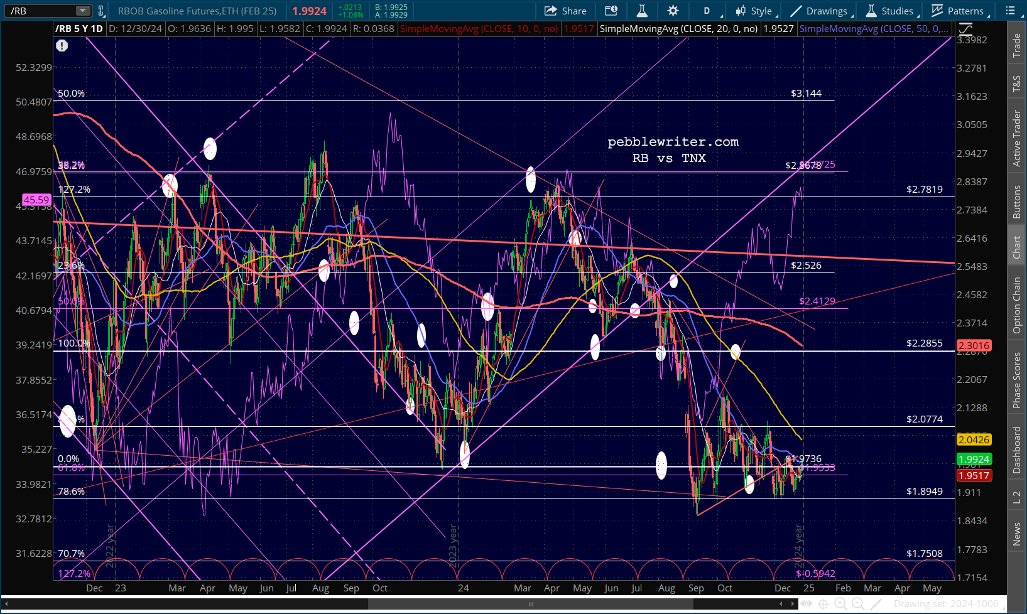The image size is (1027, 614).
Task: Click the $1.8949 level label
Action: (x=925, y=491)
